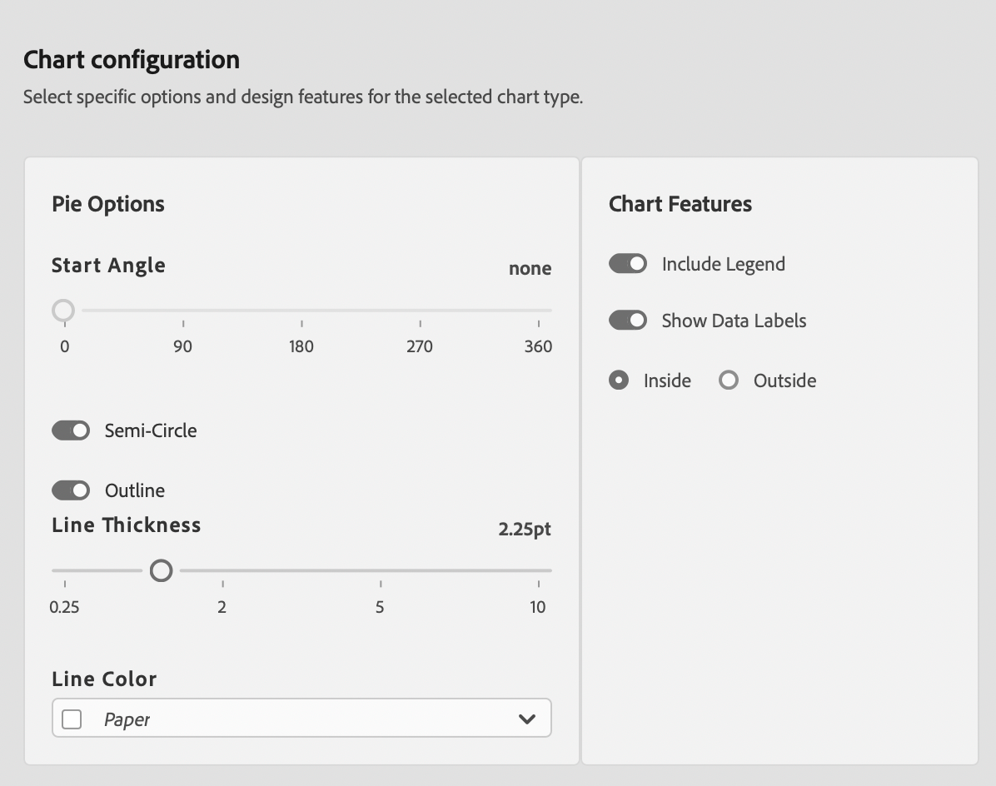Image resolution: width=996 pixels, height=786 pixels.
Task: Click the Pie Options heading
Action: [x=108, y=205]
